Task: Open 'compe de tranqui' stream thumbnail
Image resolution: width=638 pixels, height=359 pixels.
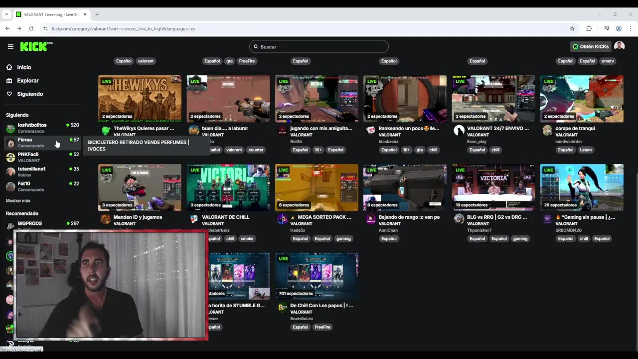Action: point(582,99)
